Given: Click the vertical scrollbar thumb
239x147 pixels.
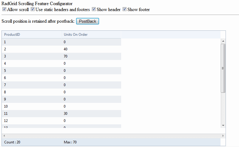Looking at the screenshot, I should click(223, 68).
